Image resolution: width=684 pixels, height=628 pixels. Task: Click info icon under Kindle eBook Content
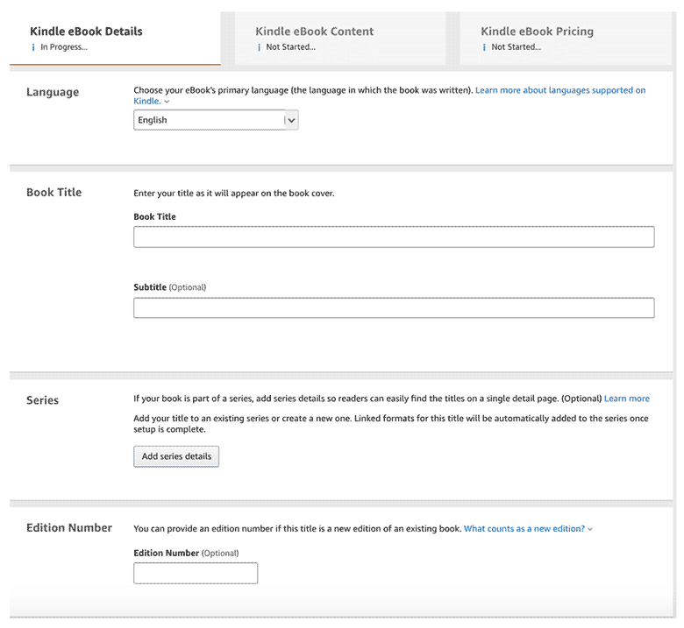[x=259, y=47]
